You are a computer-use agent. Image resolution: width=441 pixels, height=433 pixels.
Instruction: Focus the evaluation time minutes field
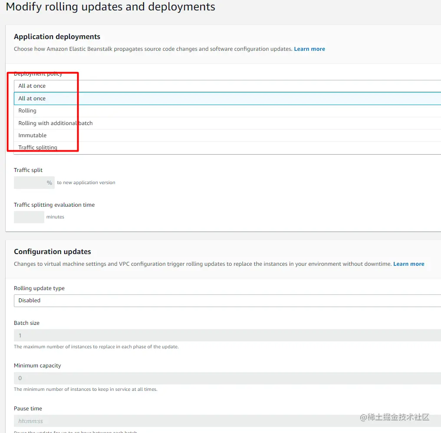pyautogui.click(x=29, y=217)
